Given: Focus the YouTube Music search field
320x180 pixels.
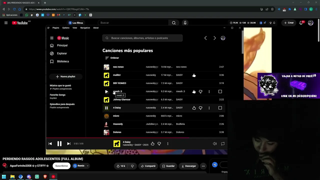Looking at the screenshot, I should [x=142, y=38].
